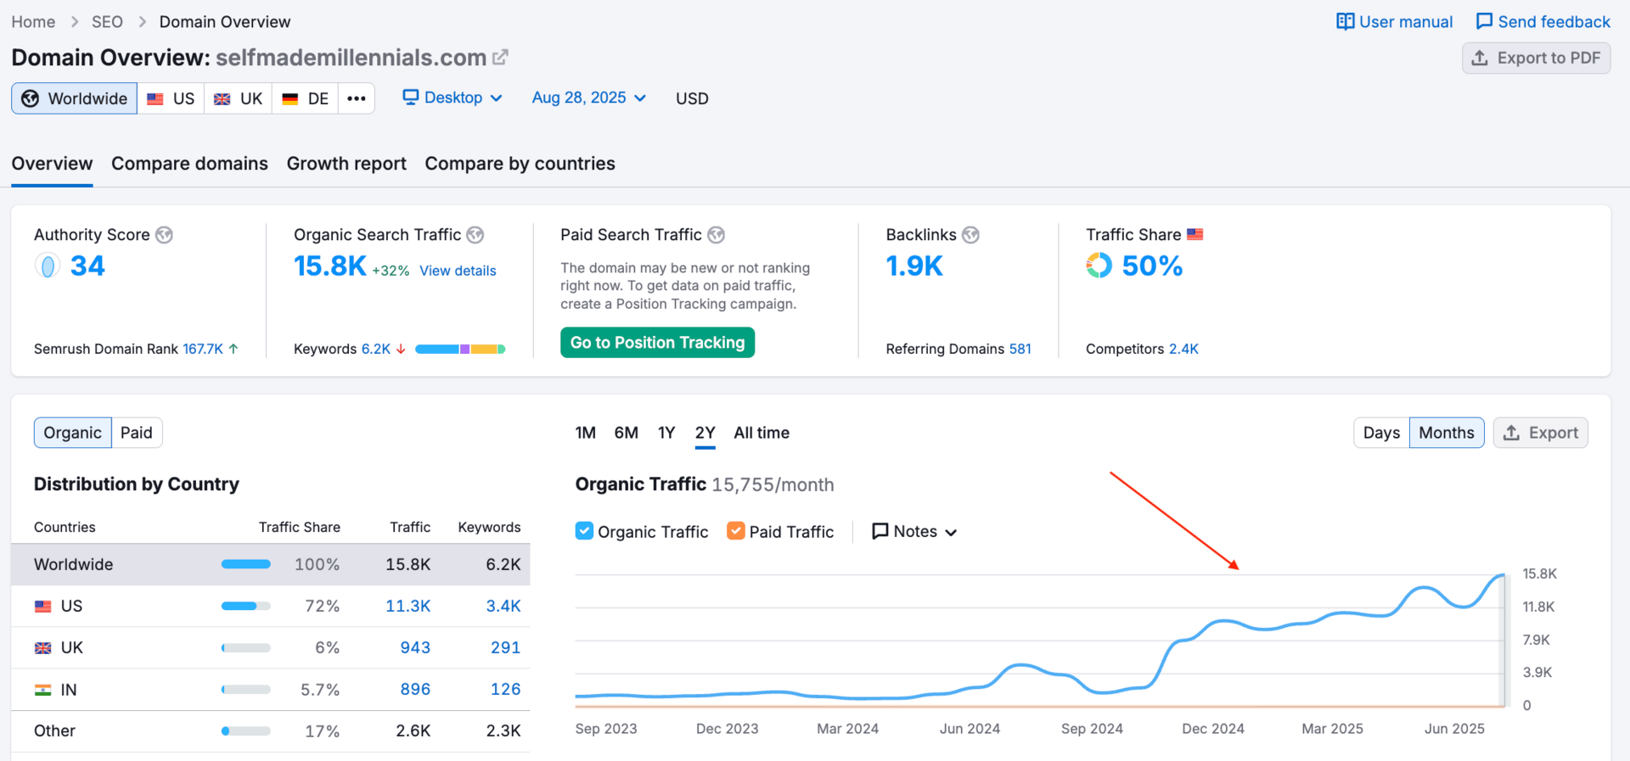This screenshot has width=1630, height=761.
Task: Click the US flag beside Traffic Share
Action: [1195, 234]
